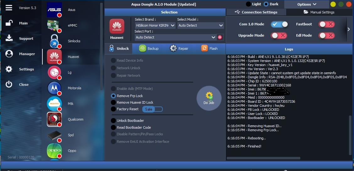Select the eMMC board icon

(x=54, y=25)
